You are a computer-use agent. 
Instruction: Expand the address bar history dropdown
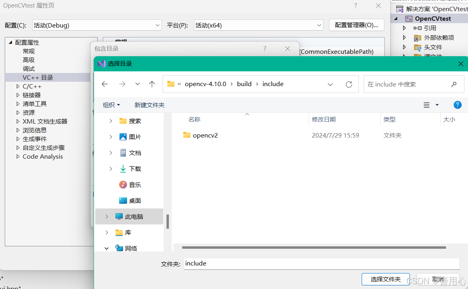pos(330,85)
